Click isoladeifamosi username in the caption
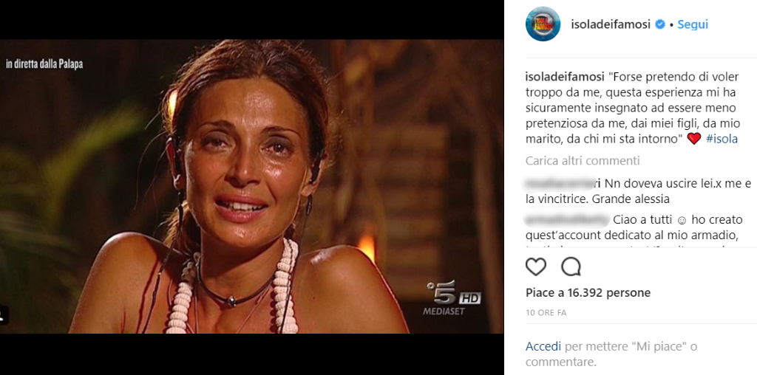The height and width of the screenshot is (375, 757). 565,77
